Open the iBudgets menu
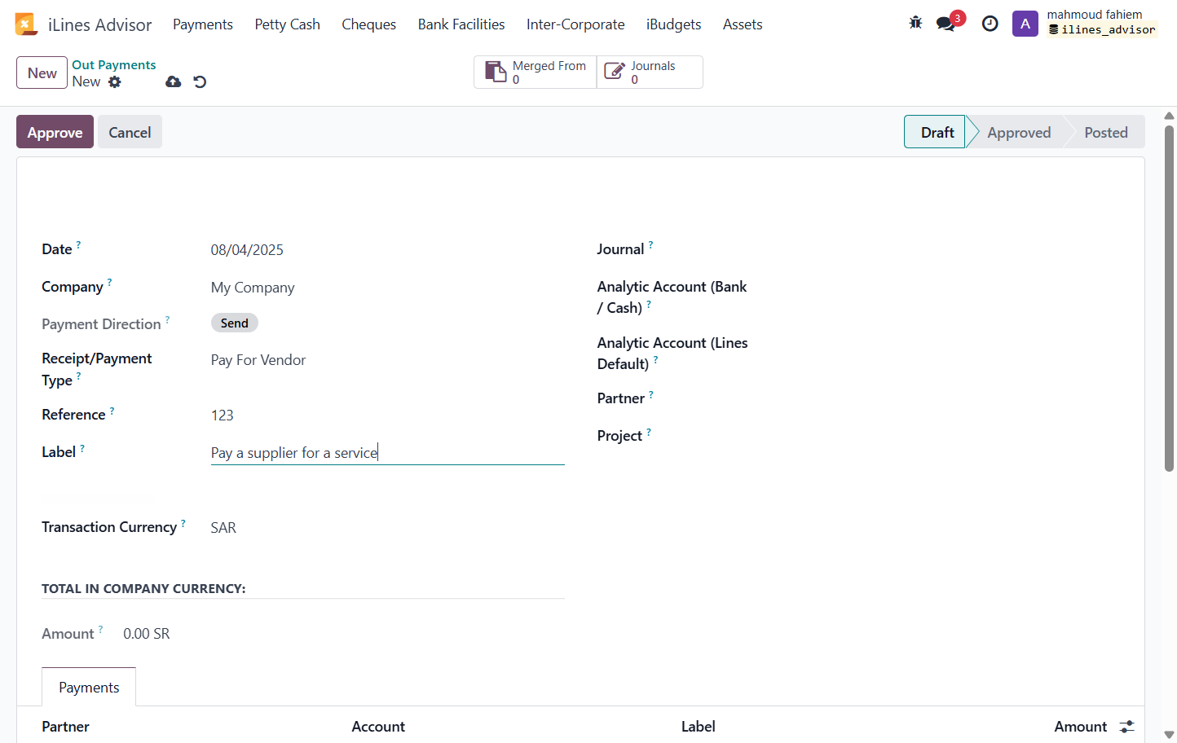This screenshot has width=1177, height=743. (673, 24)
